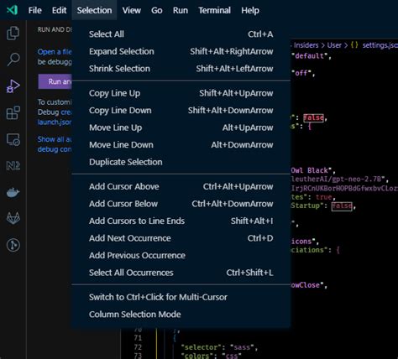
Task: Open the Git graph circular icon
Action: tap(13, 245)
